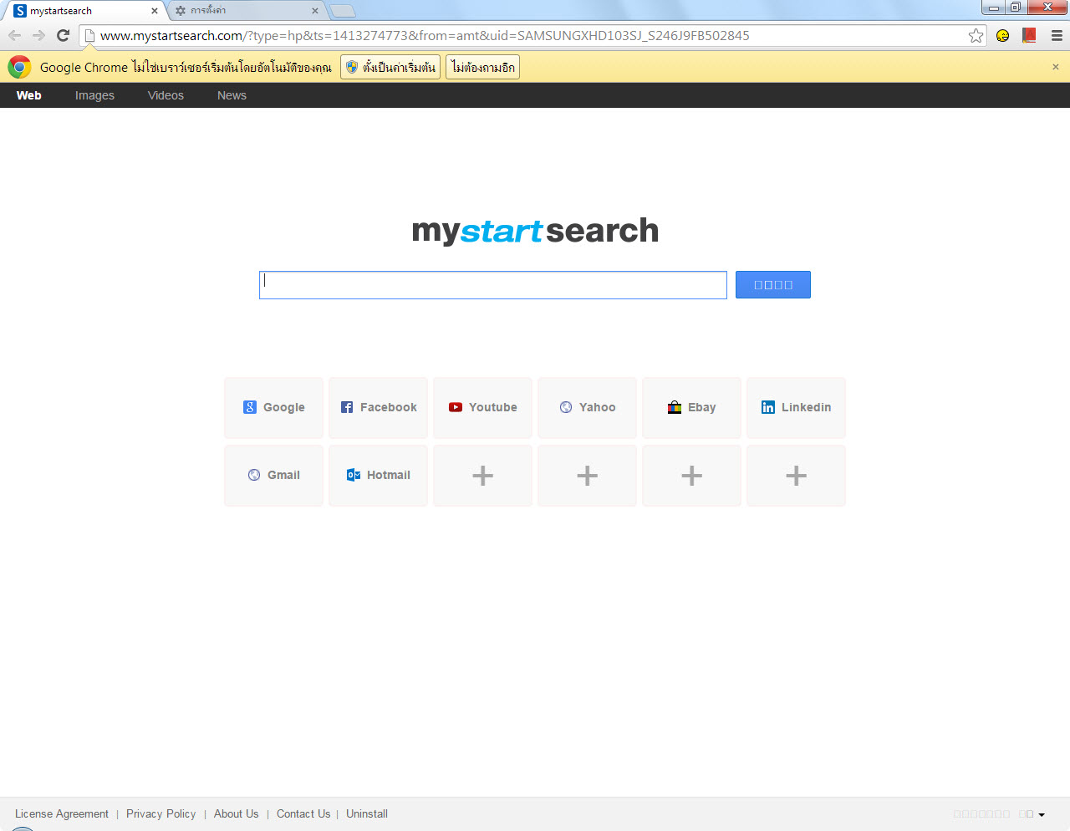The width and height of the screenshot is (1070, 831).
Task: Click the yellow smiley extension icon
Action: pos(1002,35)
